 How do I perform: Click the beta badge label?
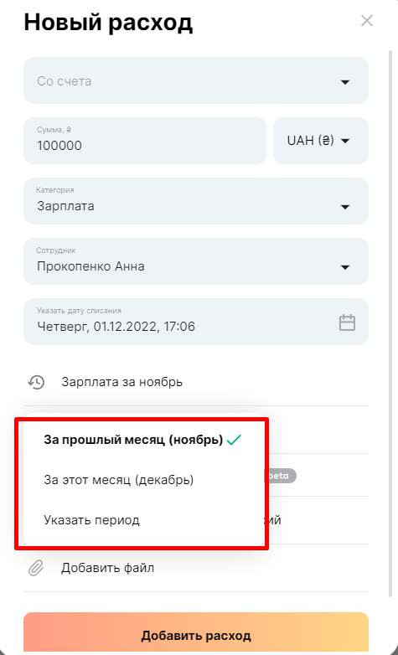pos(280,476)
